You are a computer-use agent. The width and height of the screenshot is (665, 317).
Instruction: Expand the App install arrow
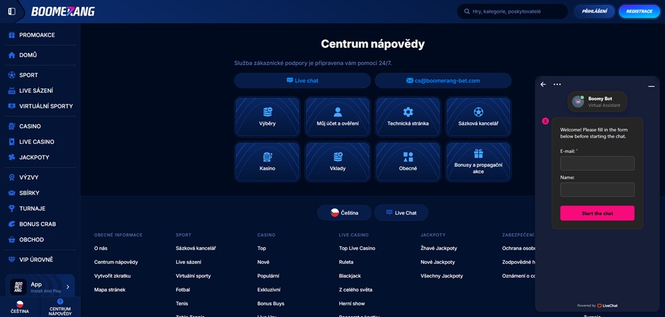point(67,287)
